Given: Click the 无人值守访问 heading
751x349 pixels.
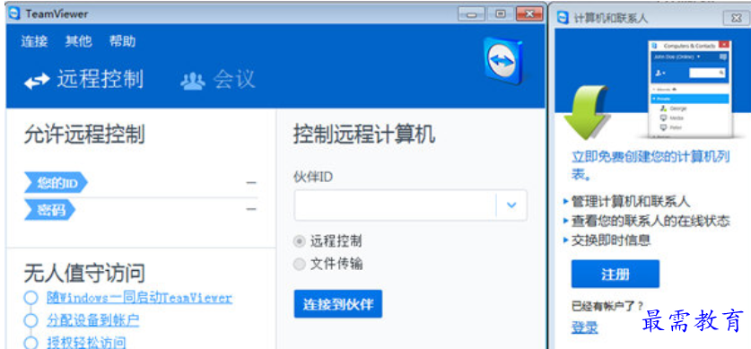Looking at the screenshot, I should (x=84, y=273).
